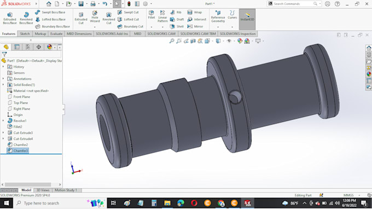Select the Lofted Cut tool
Screen dimensions: 372x209
[x=128, y=19]
